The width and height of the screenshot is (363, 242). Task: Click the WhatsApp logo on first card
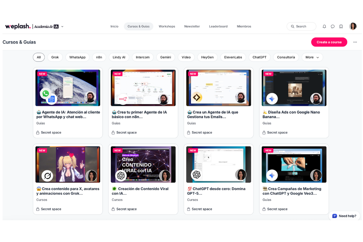(x=46, y=93)
